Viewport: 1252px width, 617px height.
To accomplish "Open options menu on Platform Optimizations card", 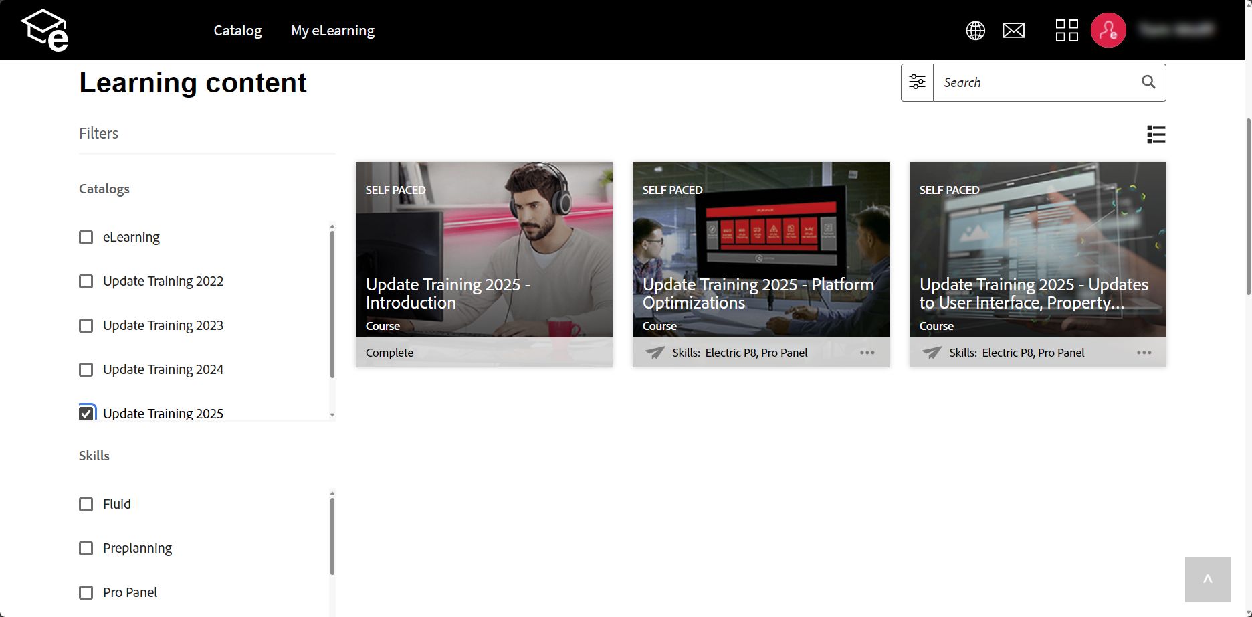I will tap(867, 353).
